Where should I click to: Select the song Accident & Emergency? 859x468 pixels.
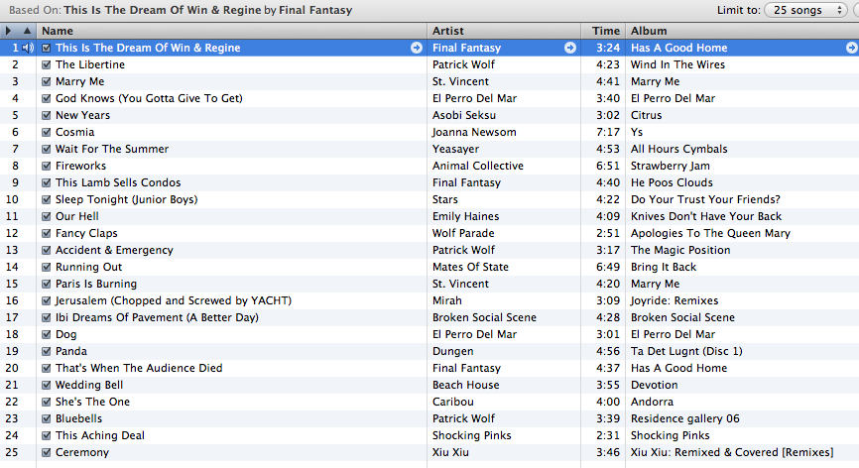pyautogui.click(x=114, y=250)
